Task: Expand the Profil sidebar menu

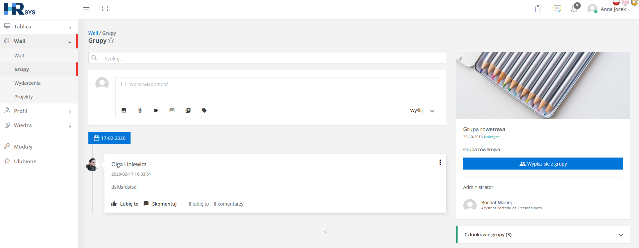Action: tap(39, 111)
